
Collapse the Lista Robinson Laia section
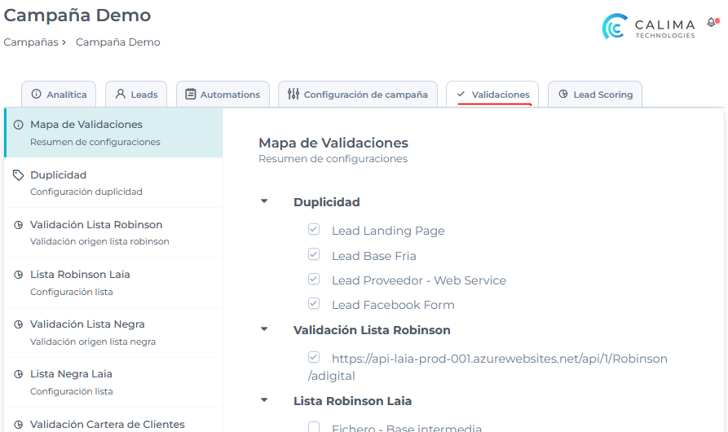(x=264, y=400)
